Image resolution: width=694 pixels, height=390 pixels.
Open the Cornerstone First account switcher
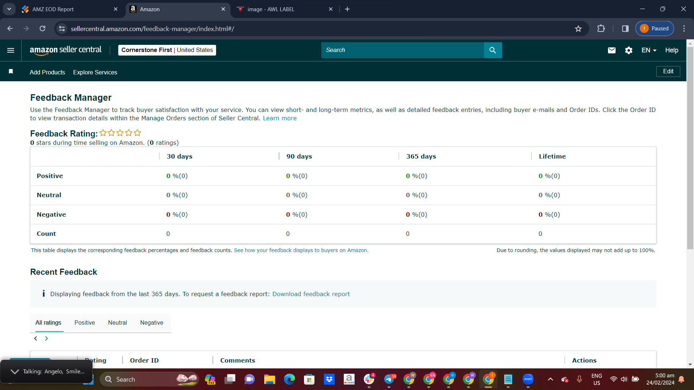(167, 50)
